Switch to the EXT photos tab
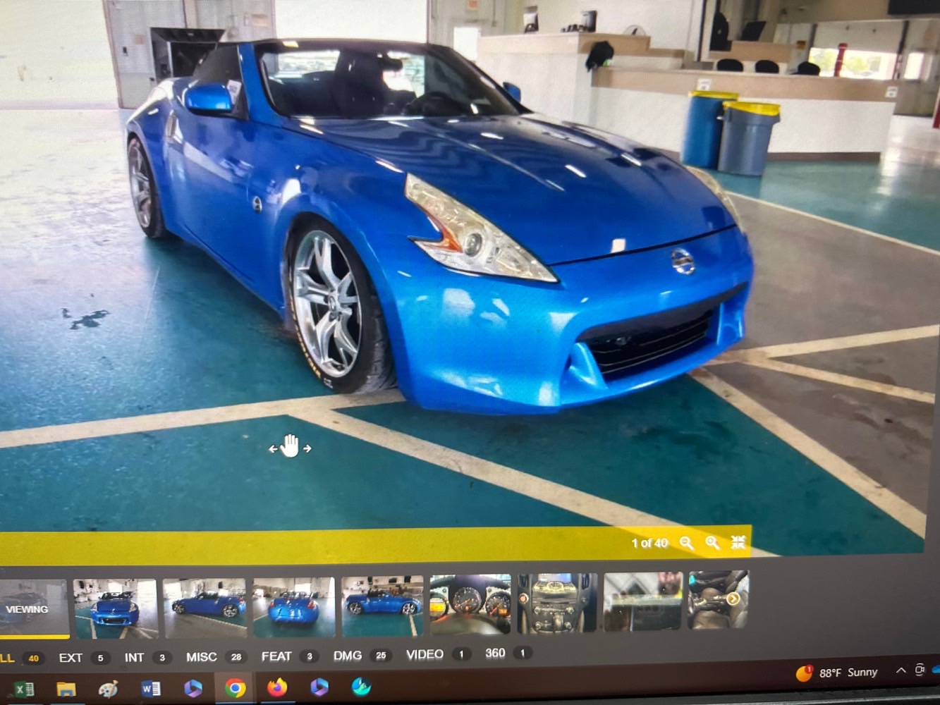The height and width of the screenshot is (705, 940). click(x=83, y=658)
